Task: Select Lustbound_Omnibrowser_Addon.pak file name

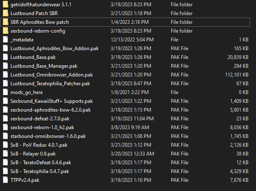Action: pyautogui.click(x=52, y=75)
